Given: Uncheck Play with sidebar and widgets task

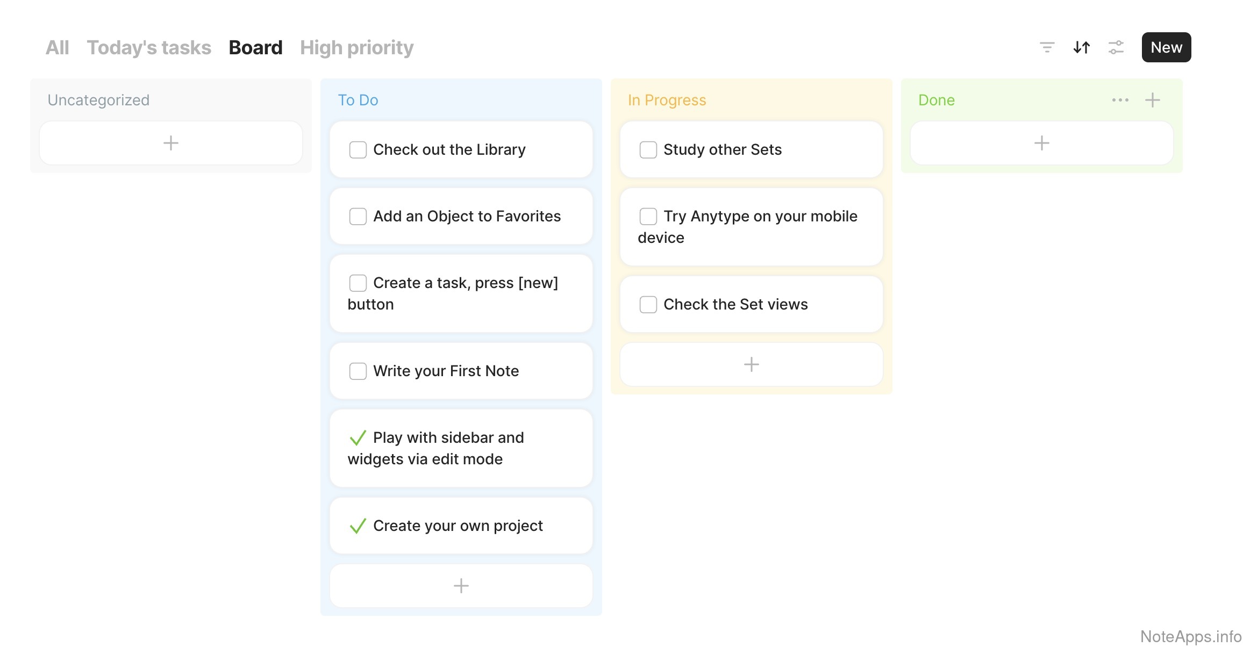Looking at the screenshot, I should click(358, 438).
